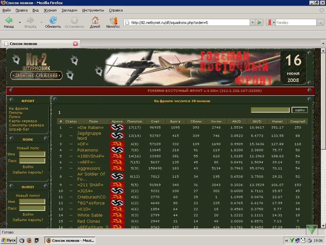The height and width of the screenshot is (245, 326).
Task: Open the White Sable squadron link
Action: [x=90, y=215]
